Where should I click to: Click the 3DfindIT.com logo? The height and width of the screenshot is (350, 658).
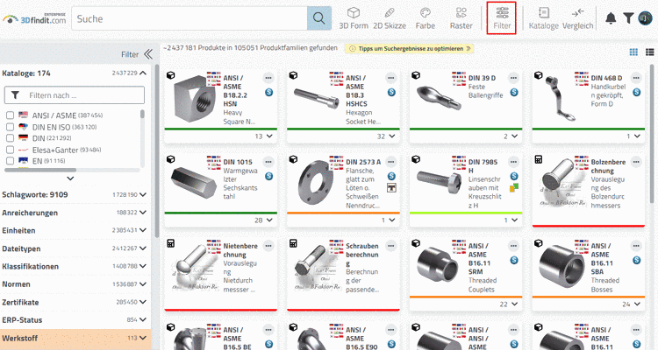pyautogui.click(x=34, y=18)
